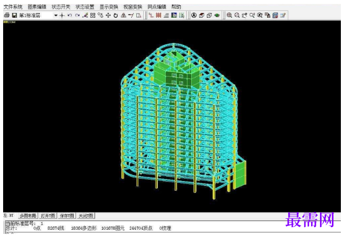
Task: Click the crosshair point-snap icon
Action: [62, 15]
